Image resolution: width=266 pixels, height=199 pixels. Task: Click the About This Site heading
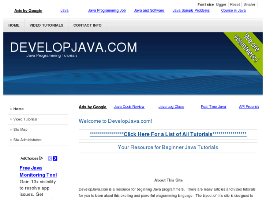coord(168,180)
